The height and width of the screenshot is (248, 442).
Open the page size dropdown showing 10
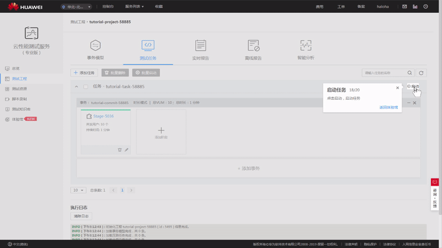click(x=78, y=190)
